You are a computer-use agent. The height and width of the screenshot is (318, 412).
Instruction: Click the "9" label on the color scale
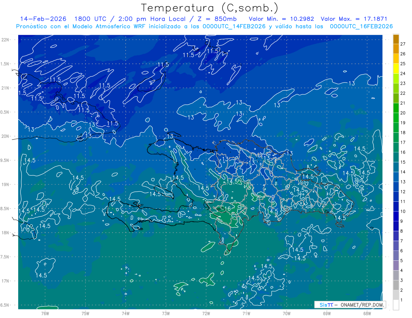(x=402, y=221)
